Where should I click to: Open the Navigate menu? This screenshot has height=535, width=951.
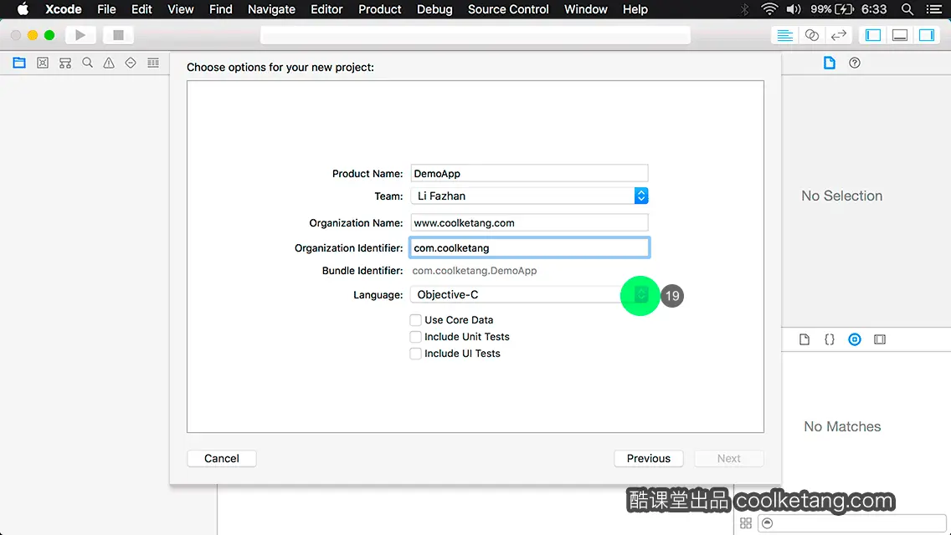(272, 9)
